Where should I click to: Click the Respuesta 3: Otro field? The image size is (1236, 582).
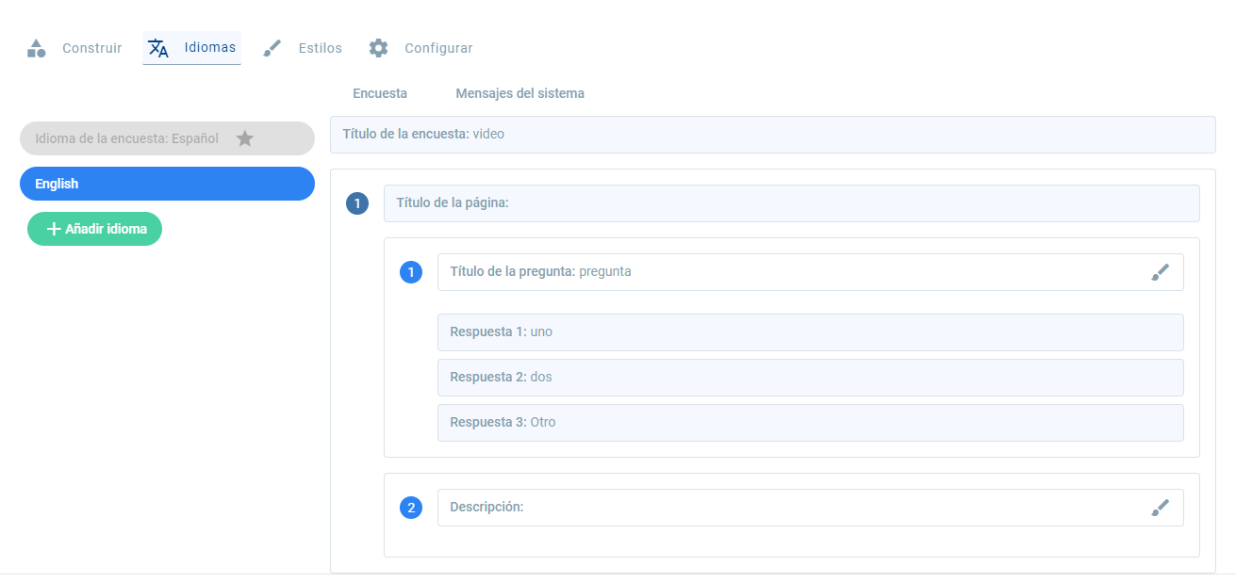coord(811,423)
